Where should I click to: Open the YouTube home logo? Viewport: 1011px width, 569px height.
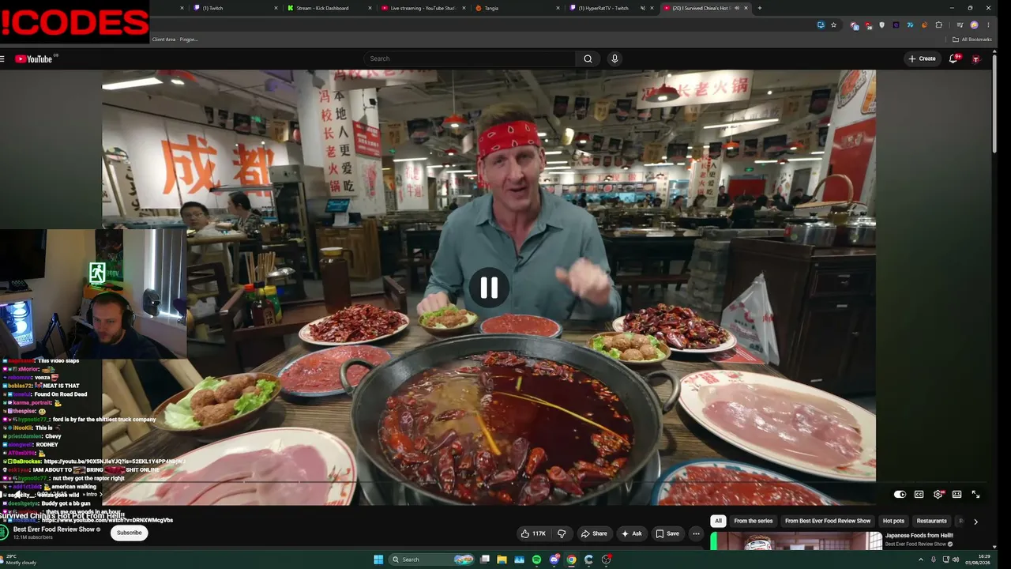33,58
